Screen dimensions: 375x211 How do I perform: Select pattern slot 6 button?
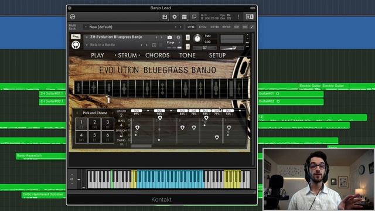tap(108, 137)
